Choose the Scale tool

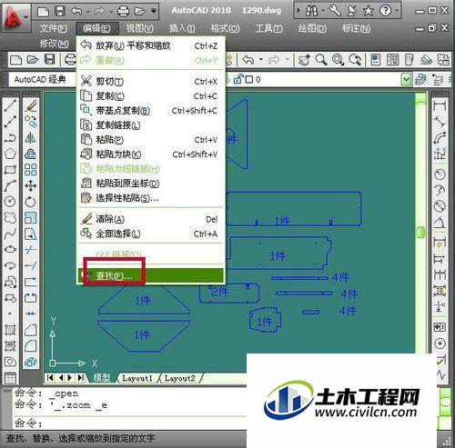[31, 217]
